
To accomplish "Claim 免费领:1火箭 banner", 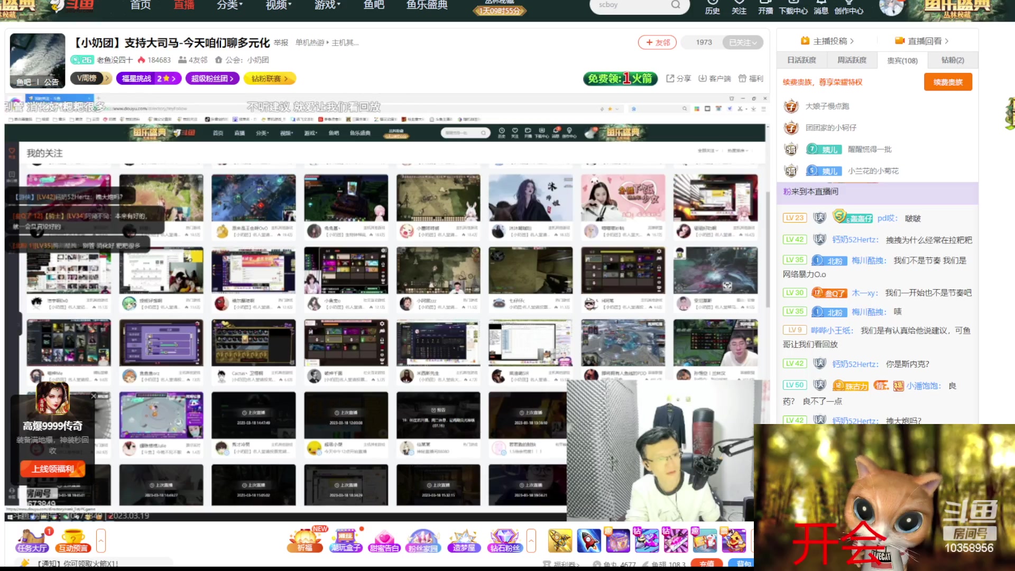I will coord(620,78).
